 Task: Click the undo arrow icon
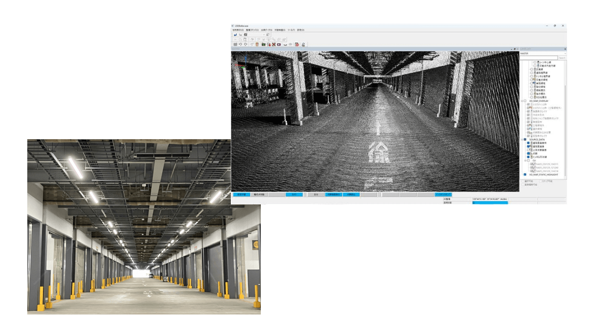(x=240, y=44)
